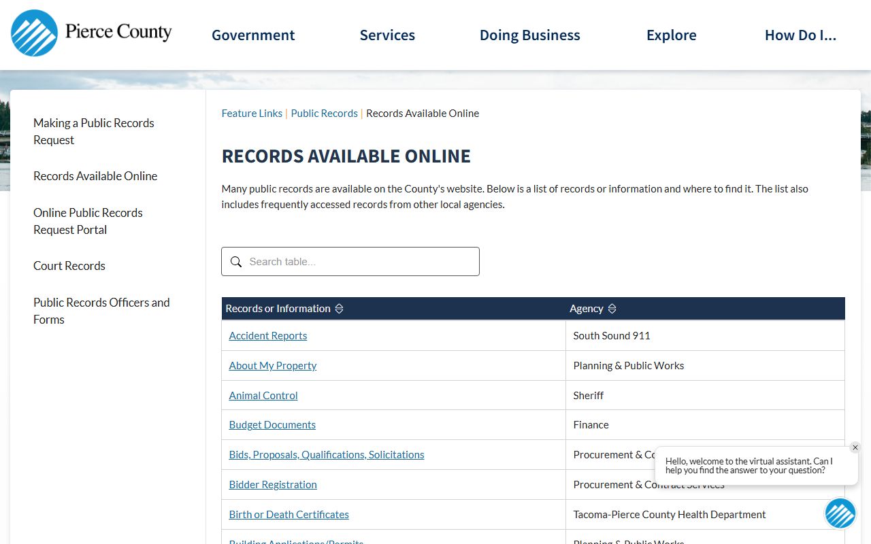This screenshot has width=871, height=544.
Task: Open Bids, Proposals, Qualifications, Solicitations link
Action: (x=327, y=455)
